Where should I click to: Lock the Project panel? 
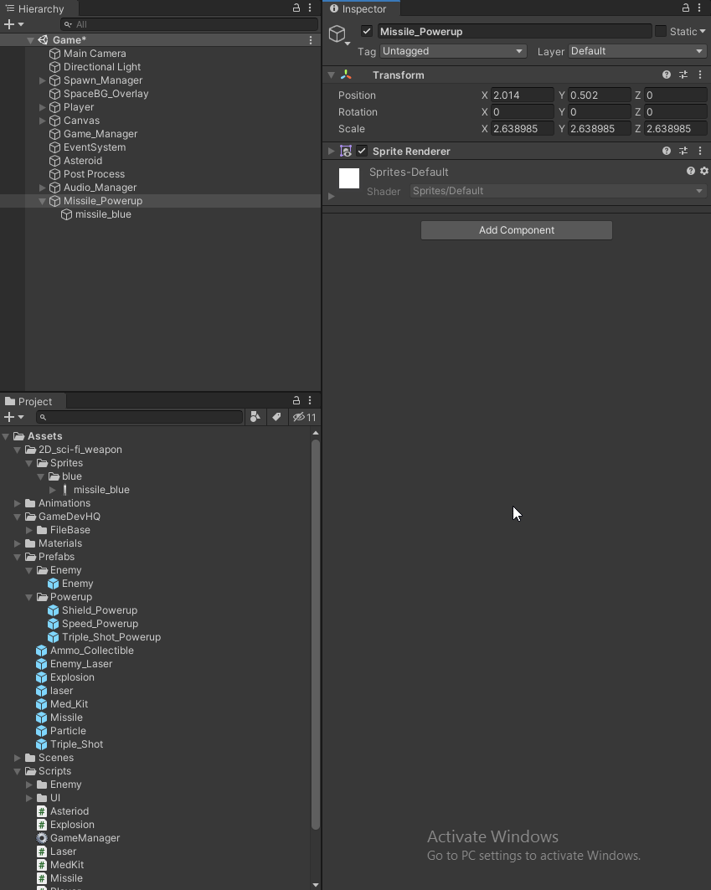296,401
